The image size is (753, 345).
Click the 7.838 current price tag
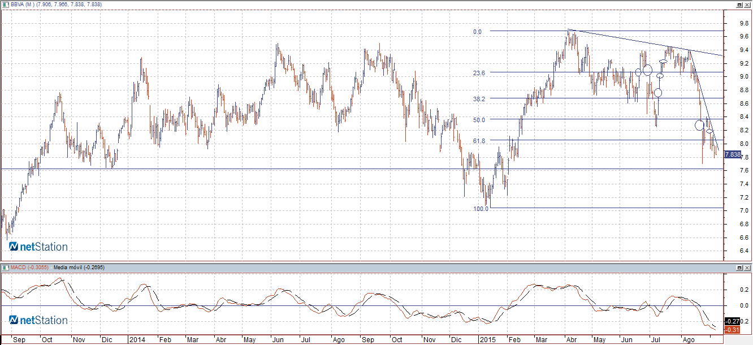click(732, 154)
